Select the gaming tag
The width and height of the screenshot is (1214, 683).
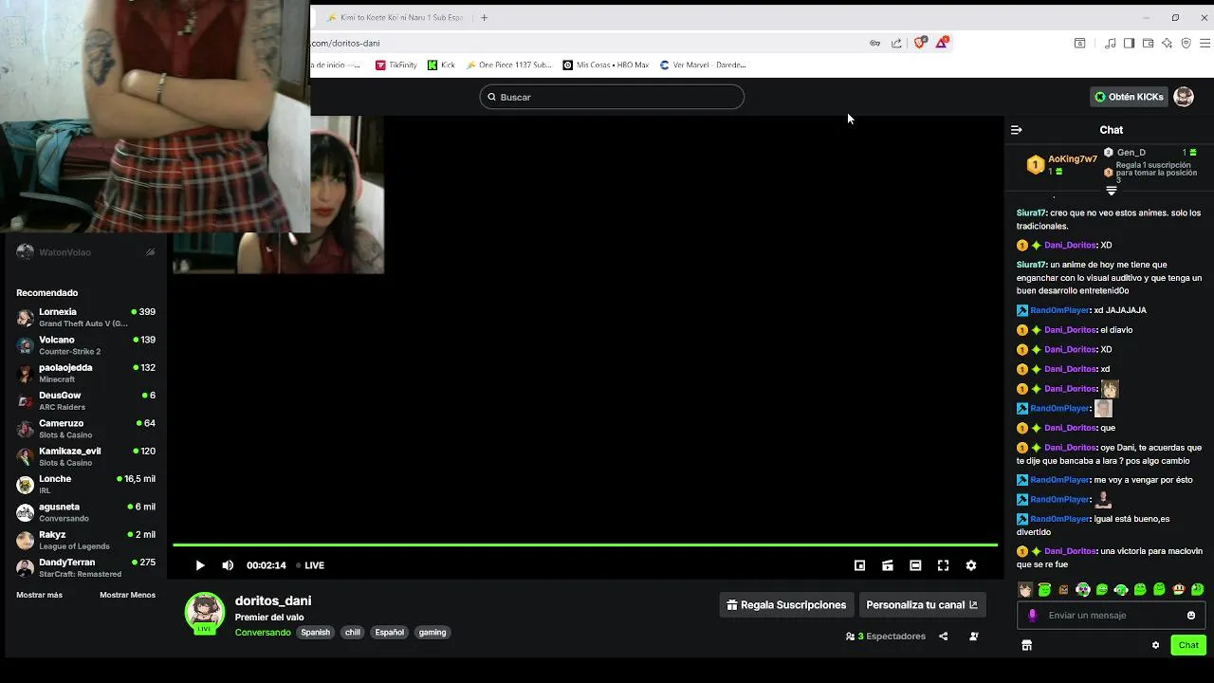tap(432, 633)
